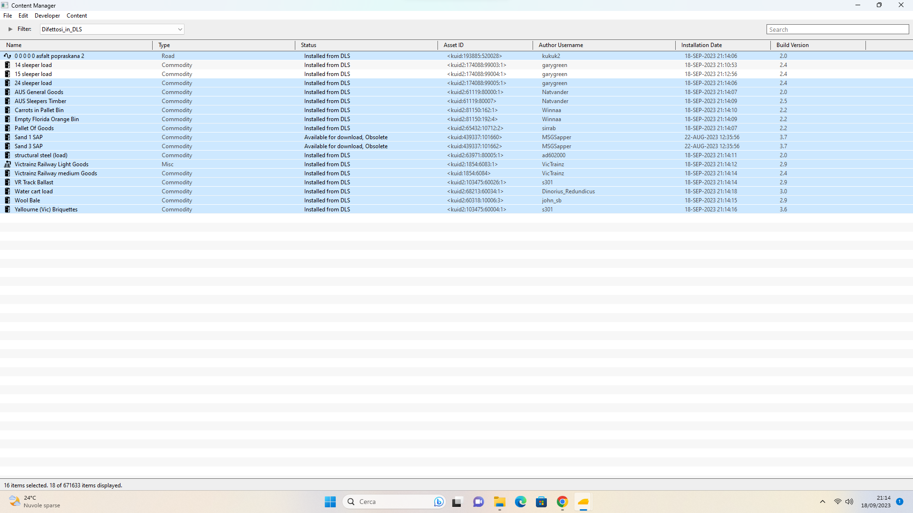Click the commodity icon beside 24 sleeper load
Screen dimensions: 913x513
(x=7, y=83)
